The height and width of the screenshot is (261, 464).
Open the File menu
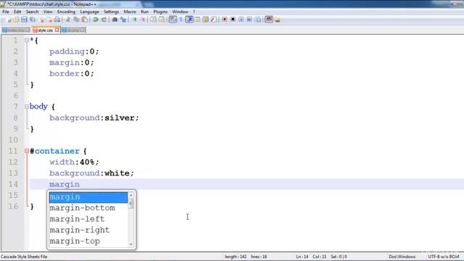pyautogui.click(x=6, y=12)
